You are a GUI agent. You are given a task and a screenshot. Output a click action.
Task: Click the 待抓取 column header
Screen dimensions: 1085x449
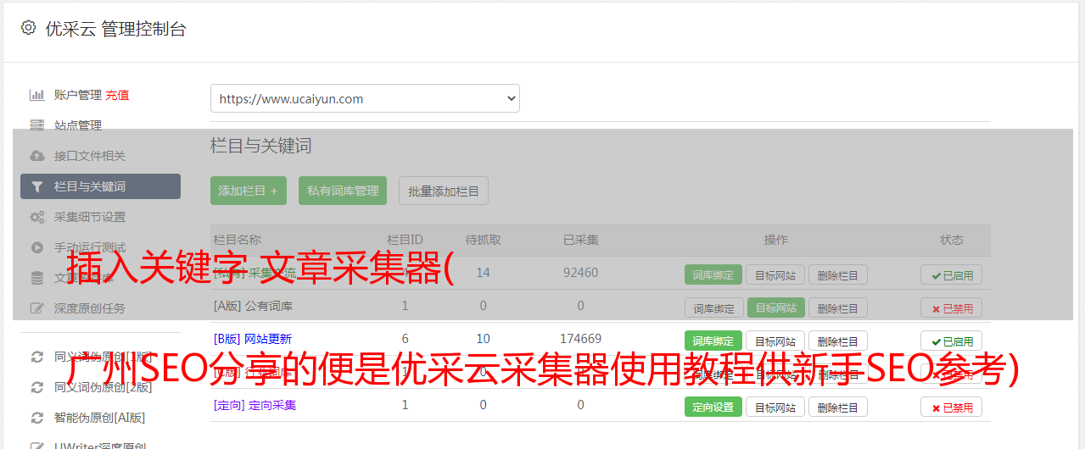pos(483,240)
